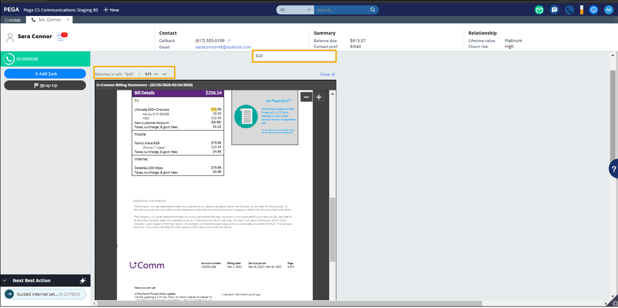Collapse the Next Best Action section
This screenshot has height=308, width=618.
[5, 280]
